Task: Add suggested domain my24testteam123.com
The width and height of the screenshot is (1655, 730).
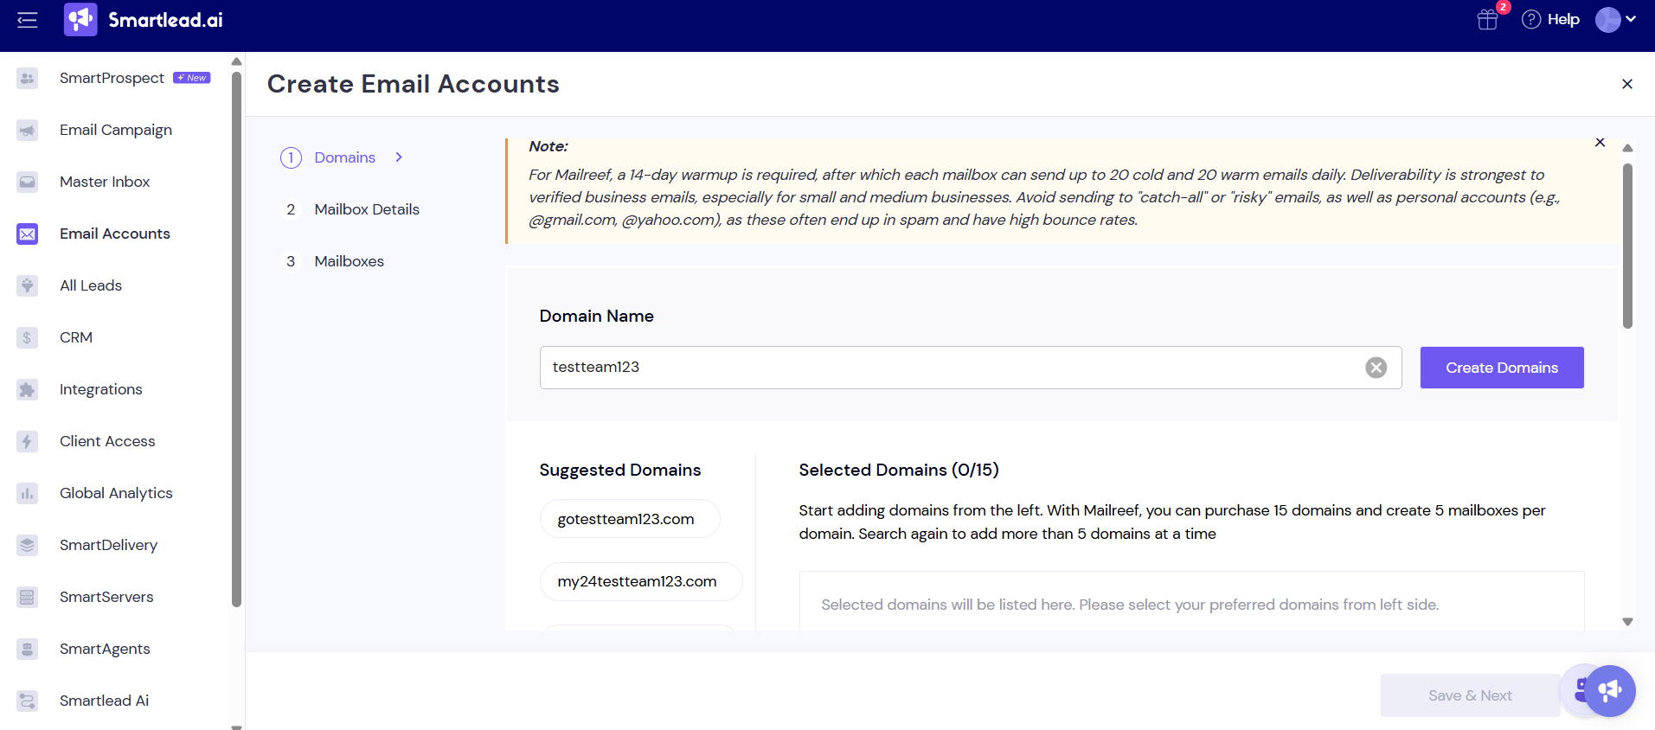Action: coord(641,581)
